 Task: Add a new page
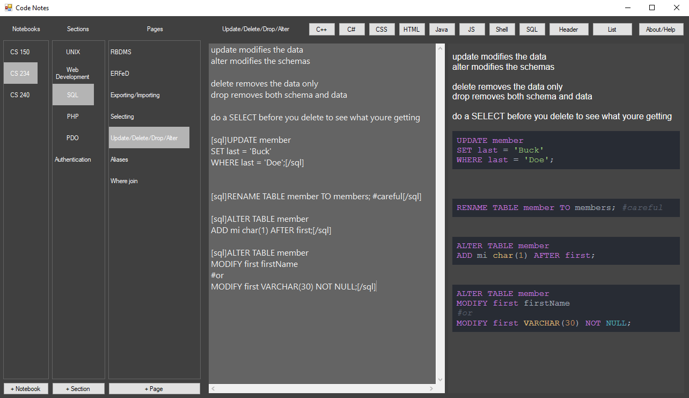[154, 388]
